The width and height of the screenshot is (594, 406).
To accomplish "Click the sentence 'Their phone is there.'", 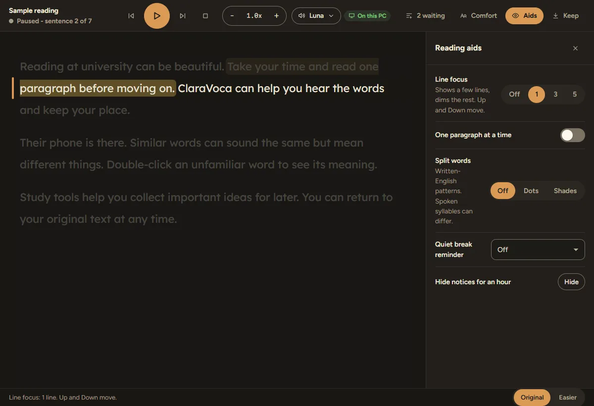I will point(73,143).
